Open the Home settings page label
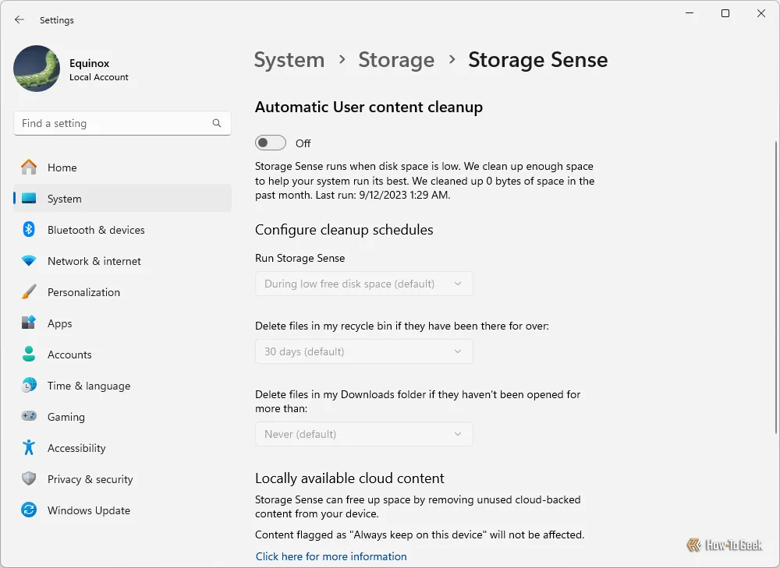 coord(62,168)
